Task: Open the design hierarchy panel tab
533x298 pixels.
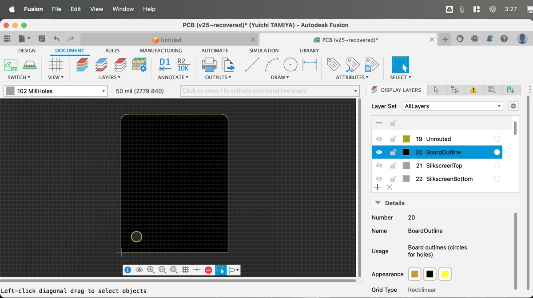Action: pyautogui.click(x=455, y=90)
